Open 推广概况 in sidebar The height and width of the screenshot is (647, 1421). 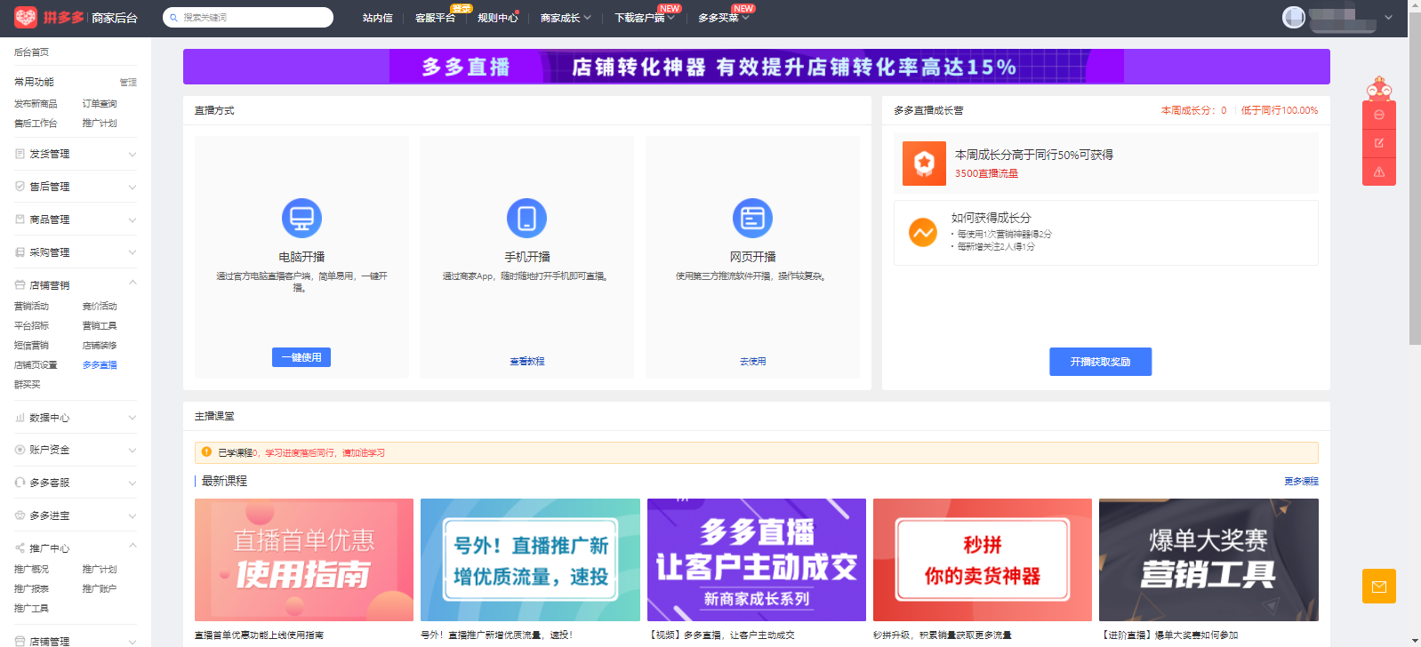[x=32, y=570]
